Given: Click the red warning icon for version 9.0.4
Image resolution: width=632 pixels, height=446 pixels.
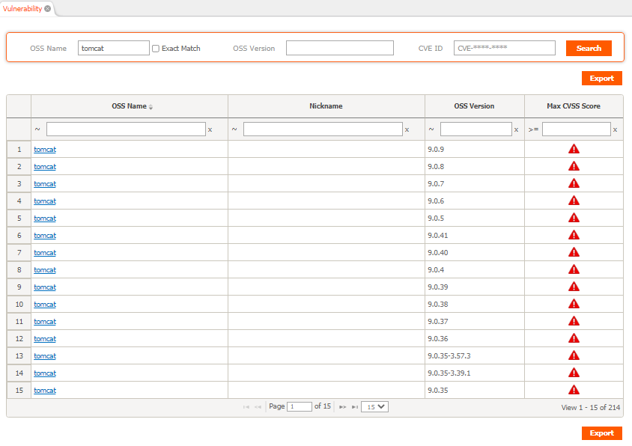Looking at the screenshot, I should click(574, 269).
